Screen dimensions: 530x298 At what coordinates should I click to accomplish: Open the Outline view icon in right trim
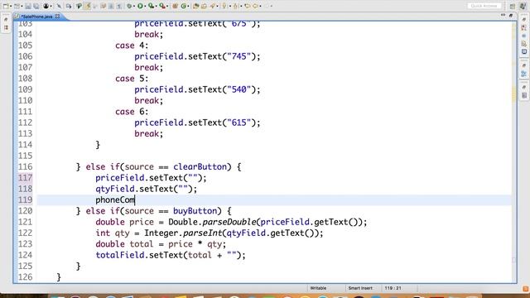click(524, 74)
